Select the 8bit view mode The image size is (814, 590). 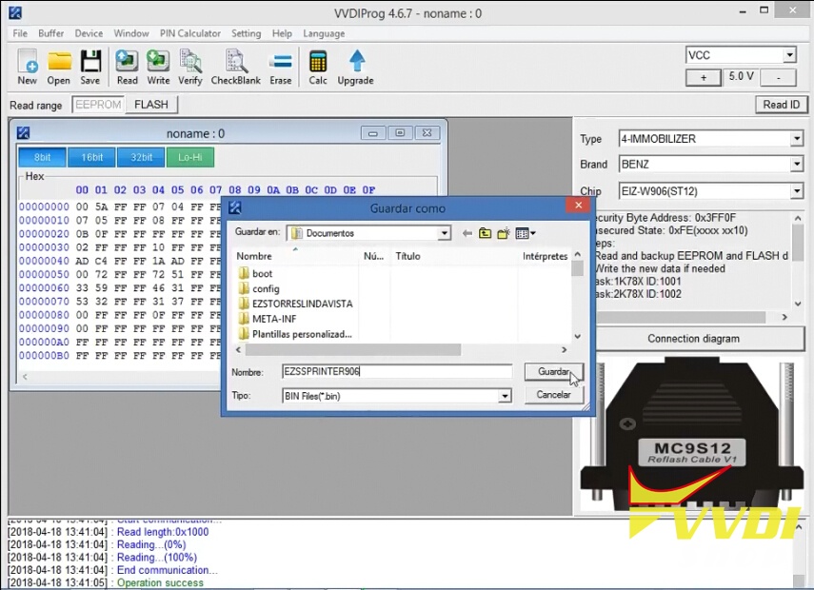[x=42, y=157]
